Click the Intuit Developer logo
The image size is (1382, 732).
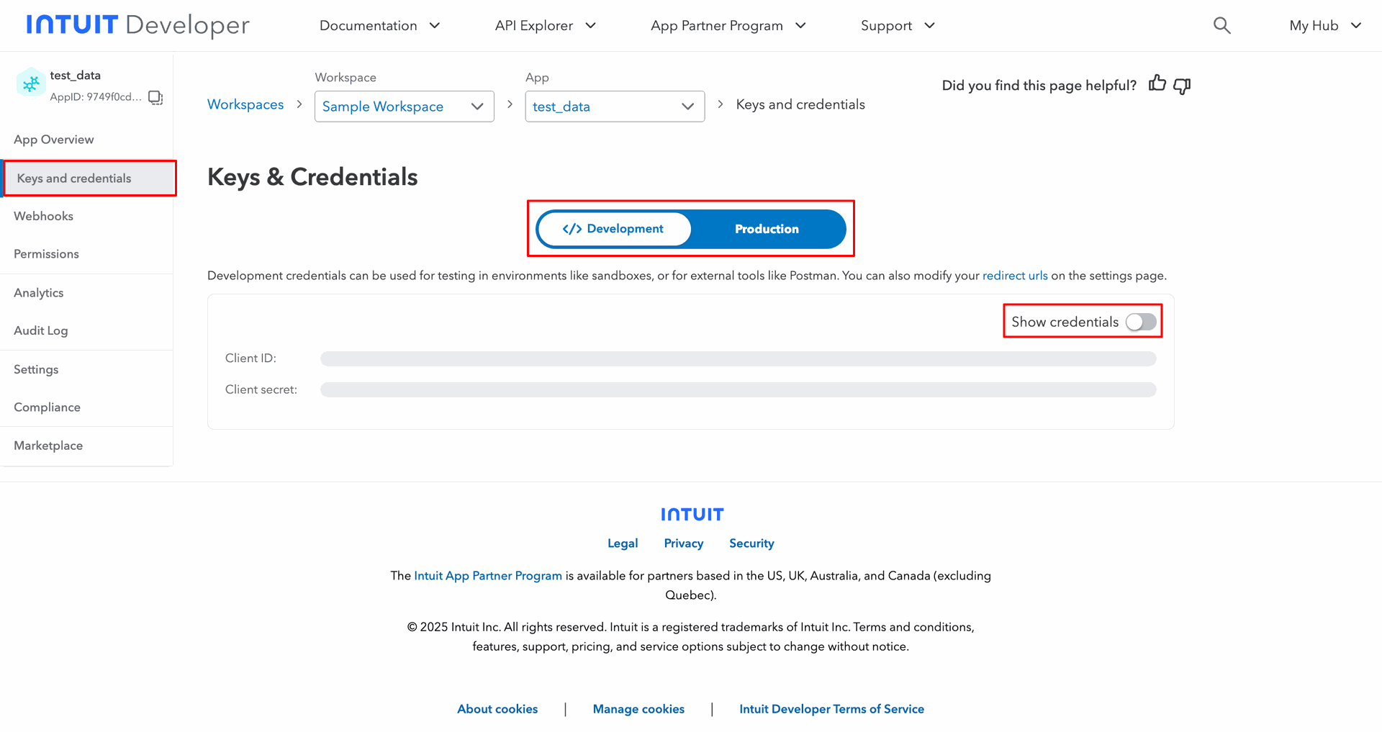pos(138,25)
